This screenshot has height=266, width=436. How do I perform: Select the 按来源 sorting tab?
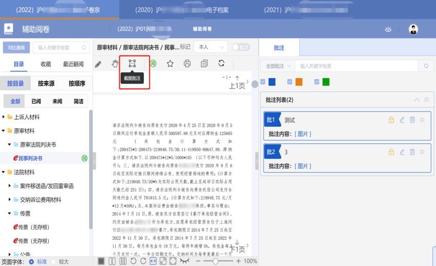pos(46,83)
